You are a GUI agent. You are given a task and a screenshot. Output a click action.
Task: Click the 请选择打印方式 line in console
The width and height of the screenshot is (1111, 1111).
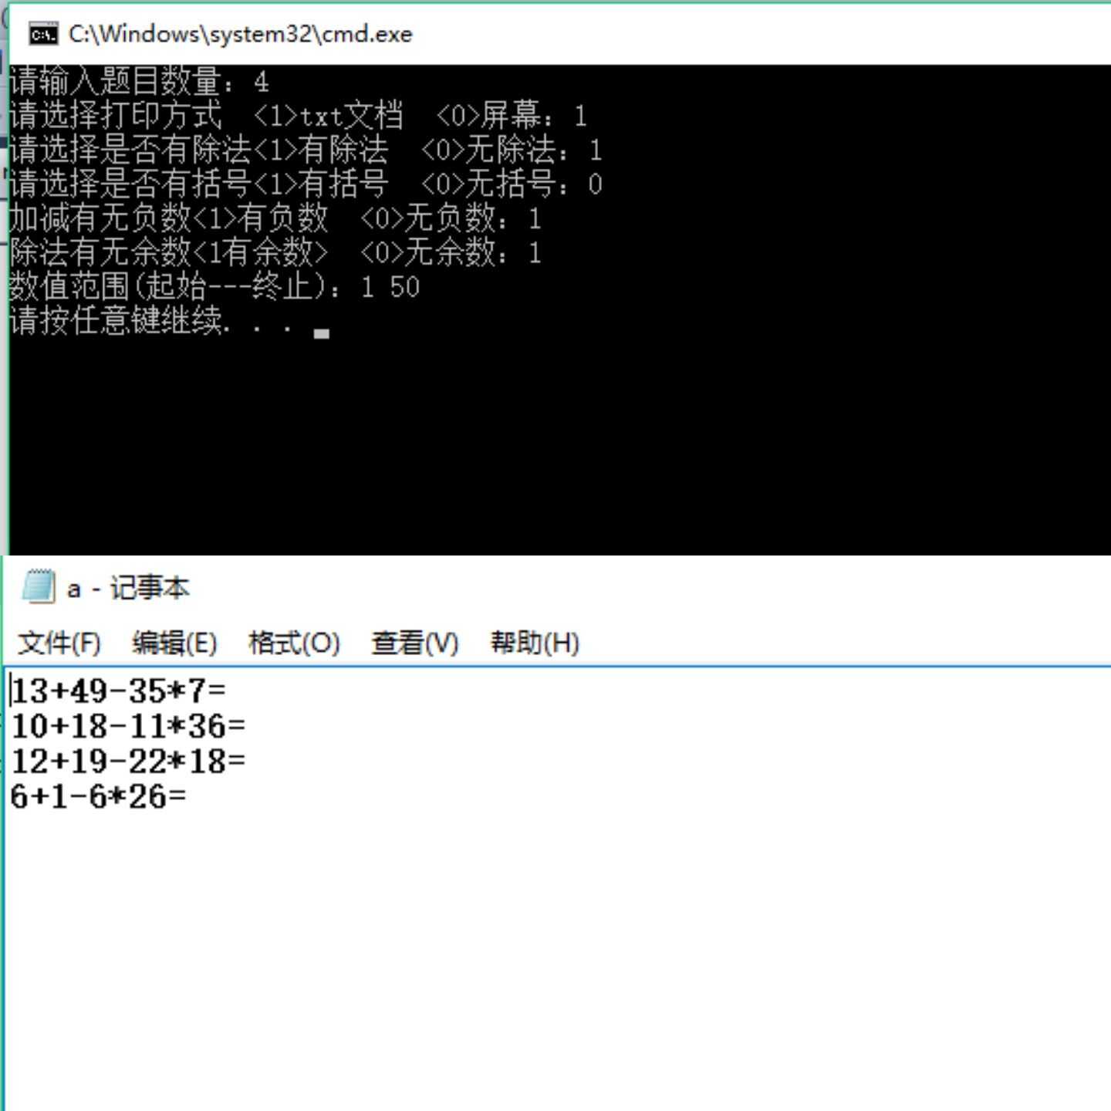(299, 116)
